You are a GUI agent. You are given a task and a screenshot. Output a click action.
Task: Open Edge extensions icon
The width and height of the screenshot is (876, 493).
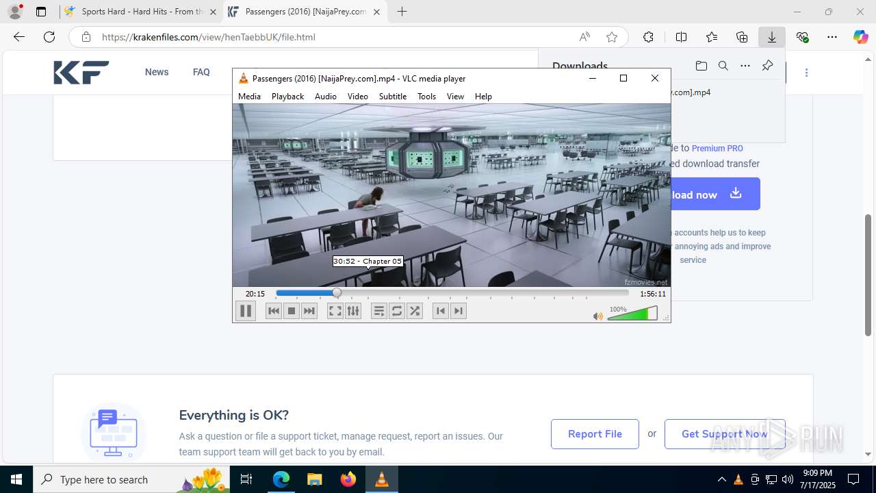click(648, 37)
